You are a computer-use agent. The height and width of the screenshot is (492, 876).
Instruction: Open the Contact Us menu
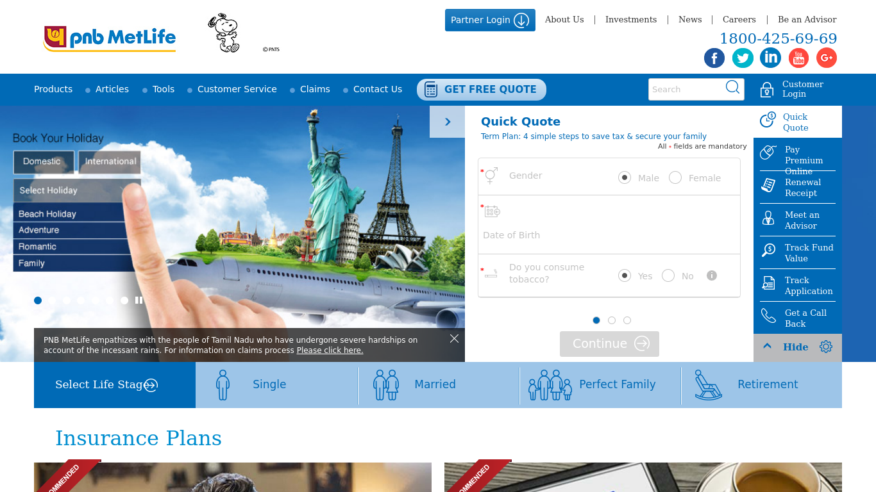coord(378,89)
